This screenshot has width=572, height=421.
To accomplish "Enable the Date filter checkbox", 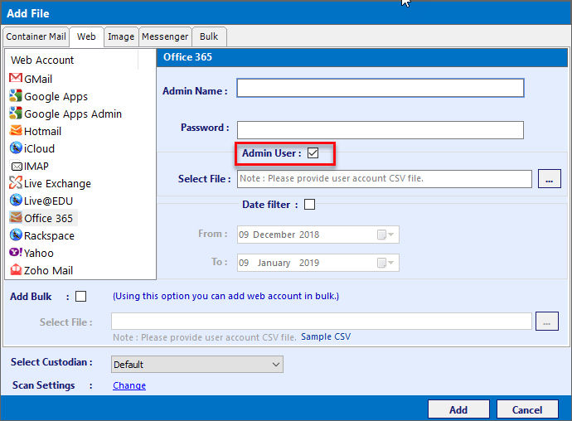I will (310, 205).
